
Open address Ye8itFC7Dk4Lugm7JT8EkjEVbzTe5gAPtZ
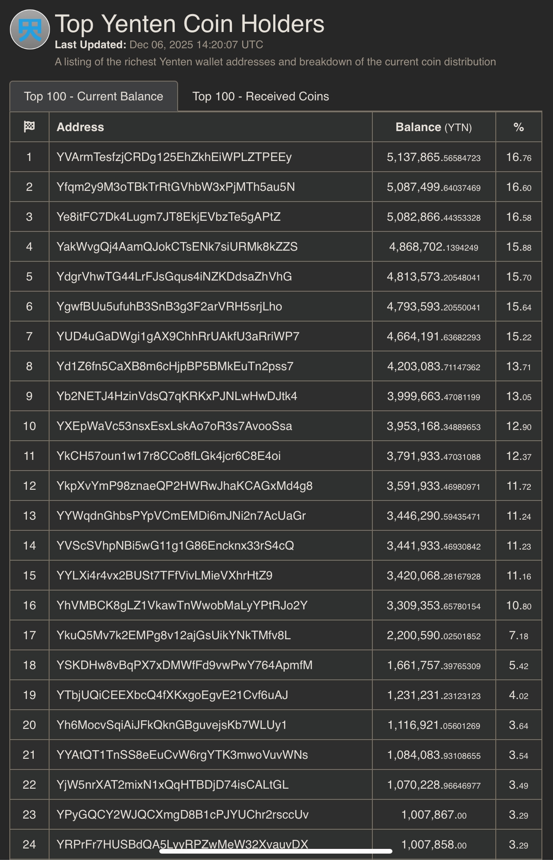click(x=168, y=217)
